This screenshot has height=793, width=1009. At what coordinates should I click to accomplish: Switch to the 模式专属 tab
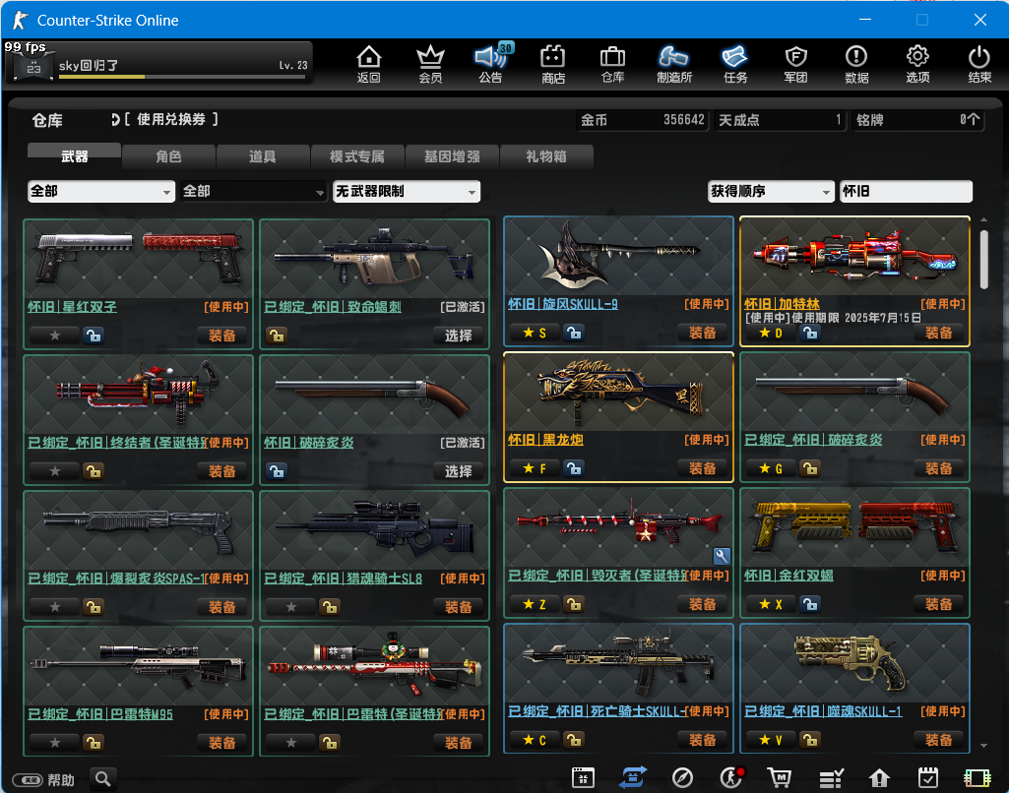point(357,156)
